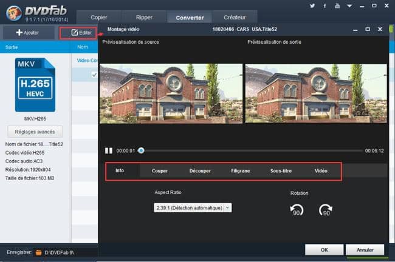Image resolution: width=395 pixels, height=262 pixels.
Task: Expand the title bar dropdown arrow menu
Action: pyautogui.click(x=349, y=6)
